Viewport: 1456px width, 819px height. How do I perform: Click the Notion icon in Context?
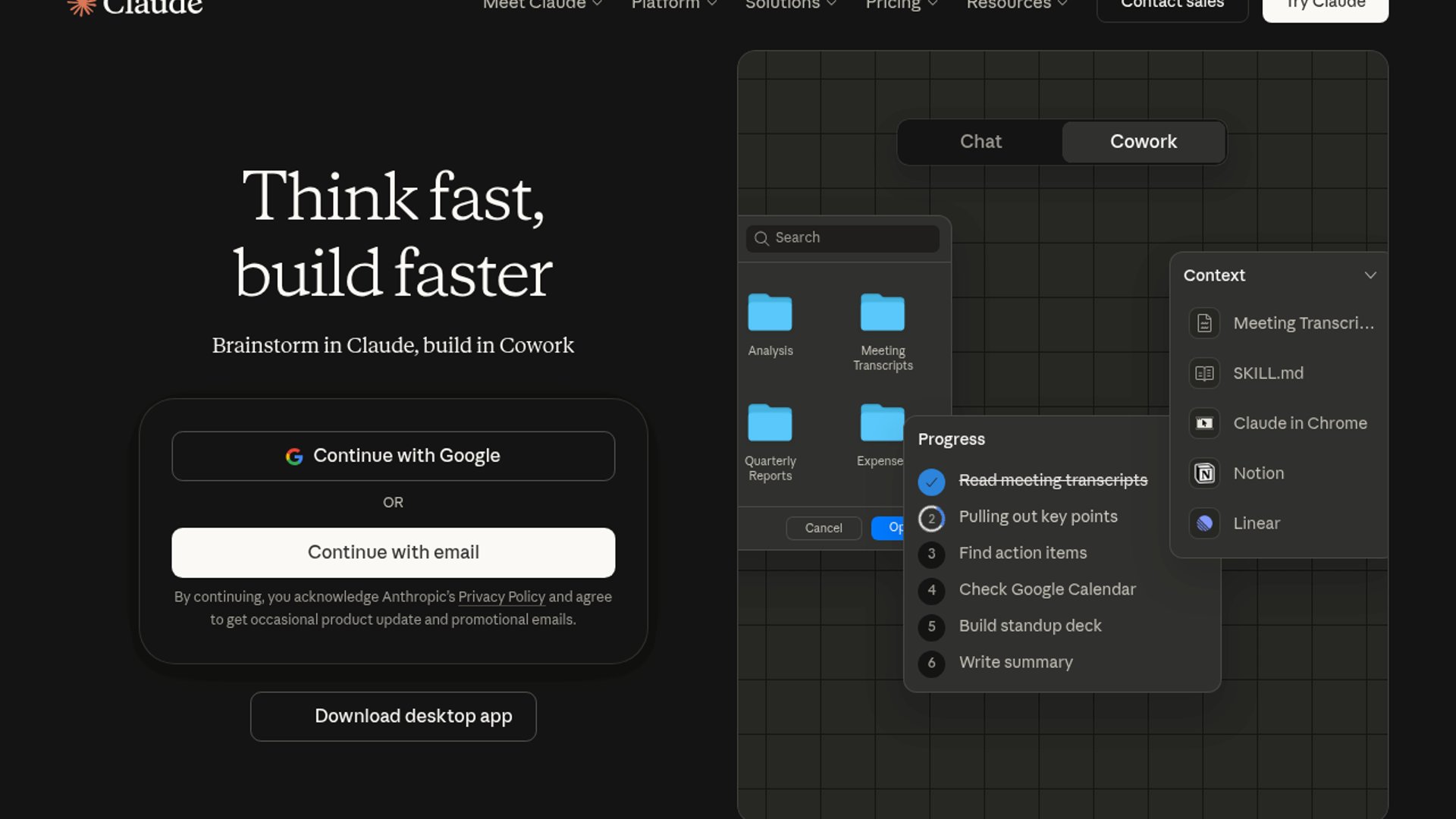(1204, 473)
